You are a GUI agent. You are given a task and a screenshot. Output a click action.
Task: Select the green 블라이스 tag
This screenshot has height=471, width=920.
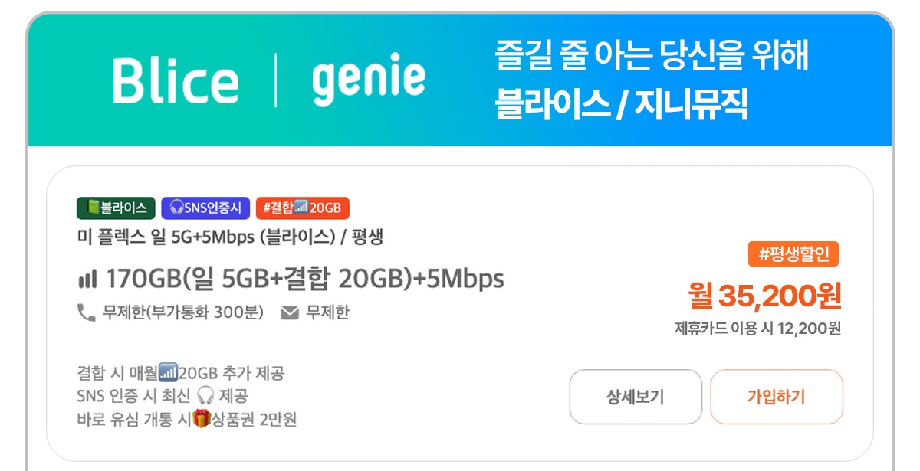click(116, 208)
